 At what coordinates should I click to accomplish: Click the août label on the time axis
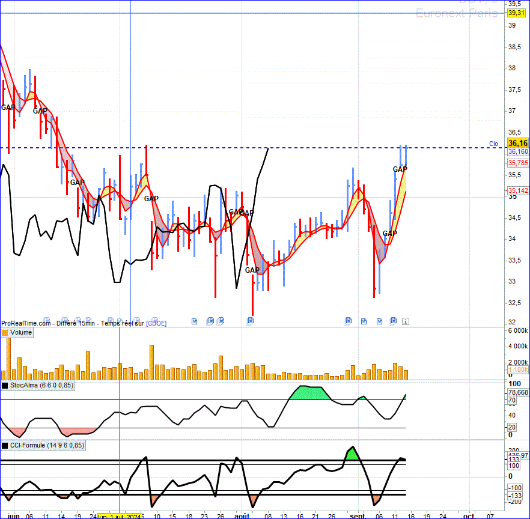pyautogui.click(x=242, y=516)
